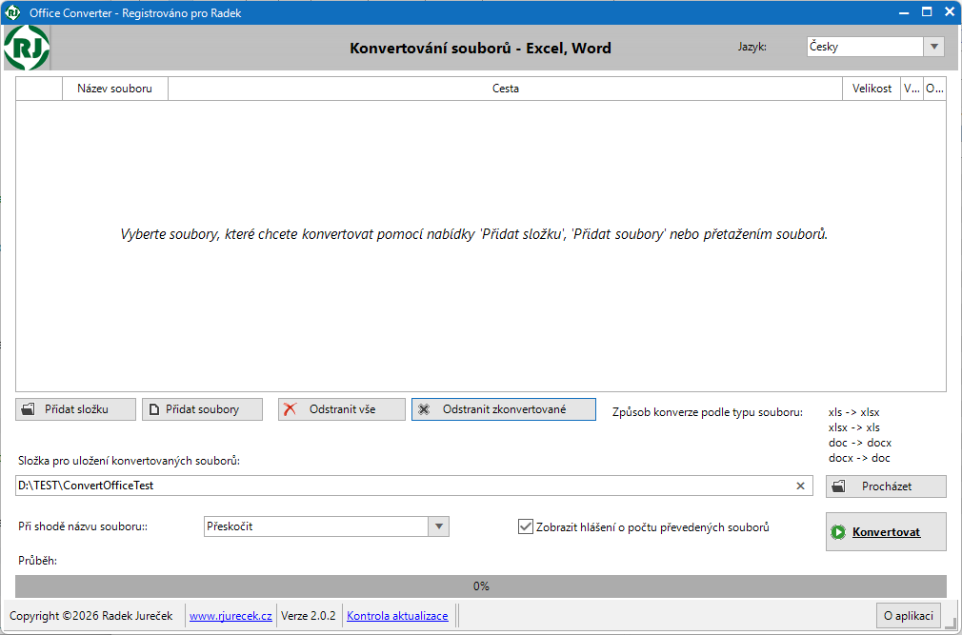Click the Konvertování souborů - Excel, Word heading
This screenshot has height=635, width=962.
[x=480, y=48]
